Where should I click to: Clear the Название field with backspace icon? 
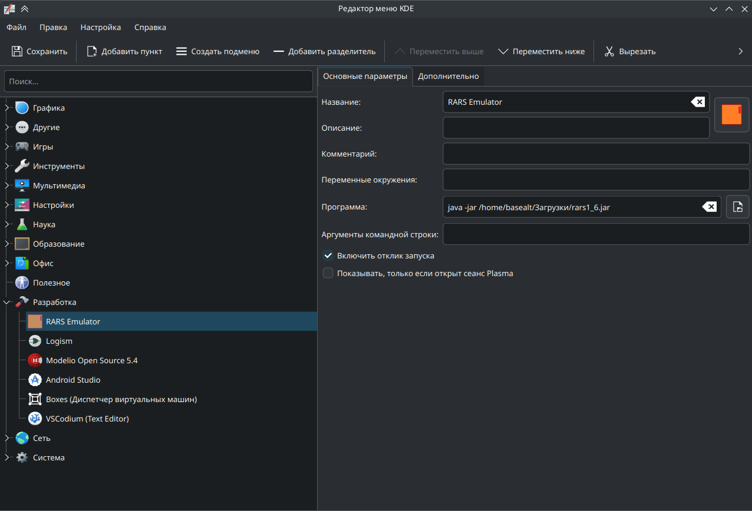click(x=697, y=102)
